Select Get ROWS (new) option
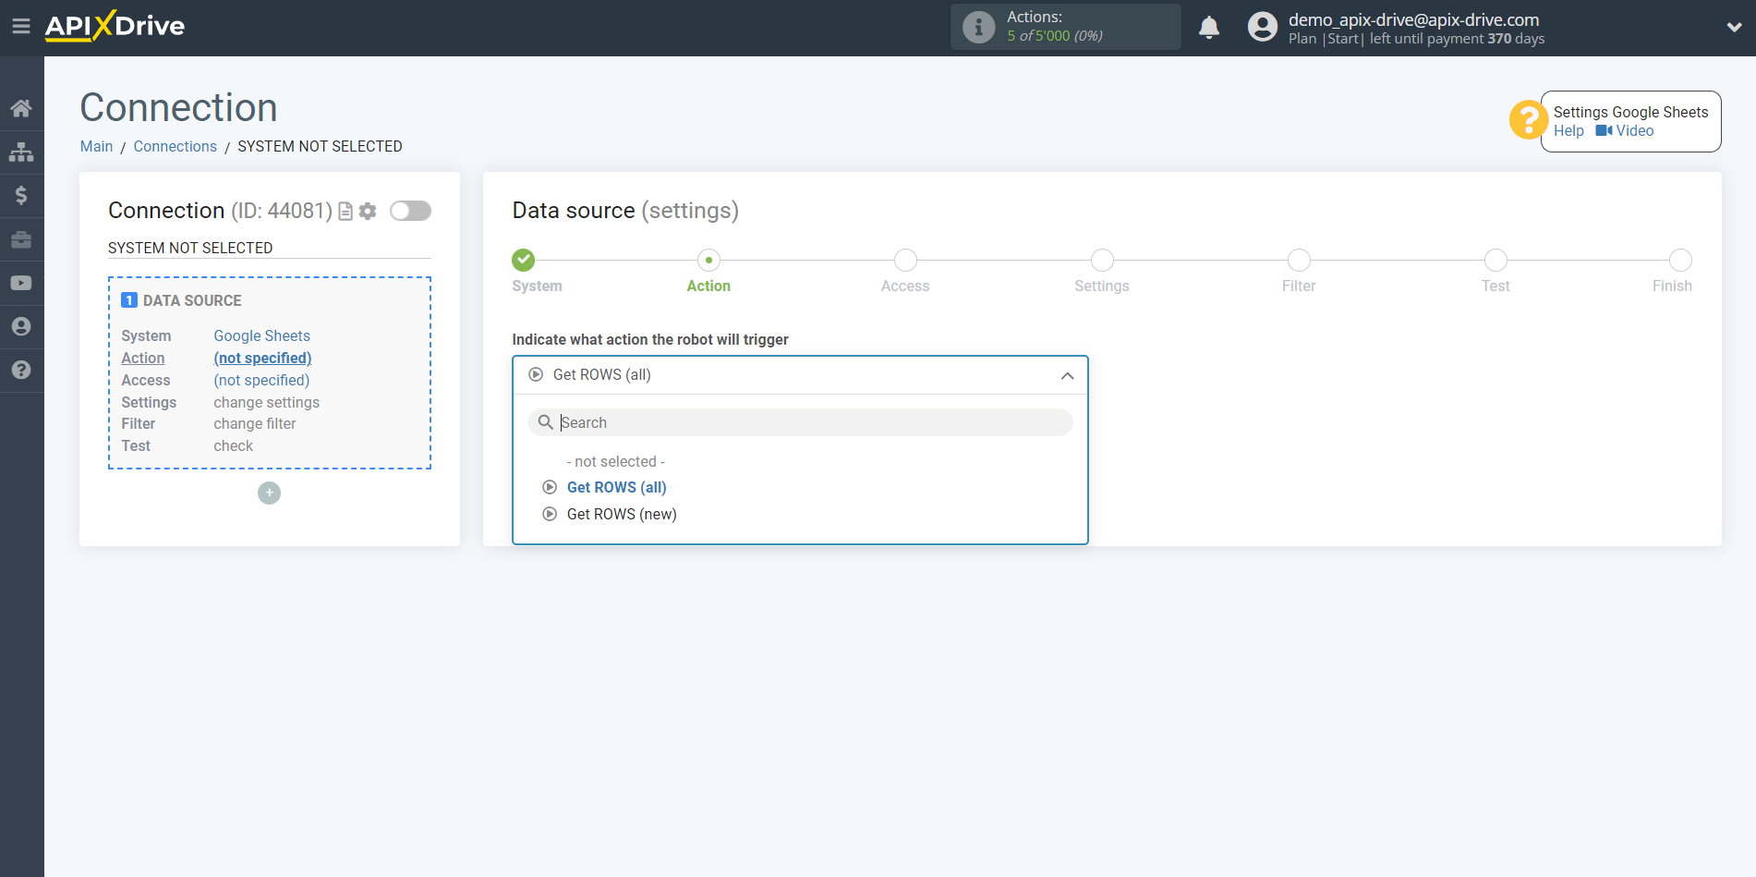Screen dimensions: 1756x877 tap(622, 514)
